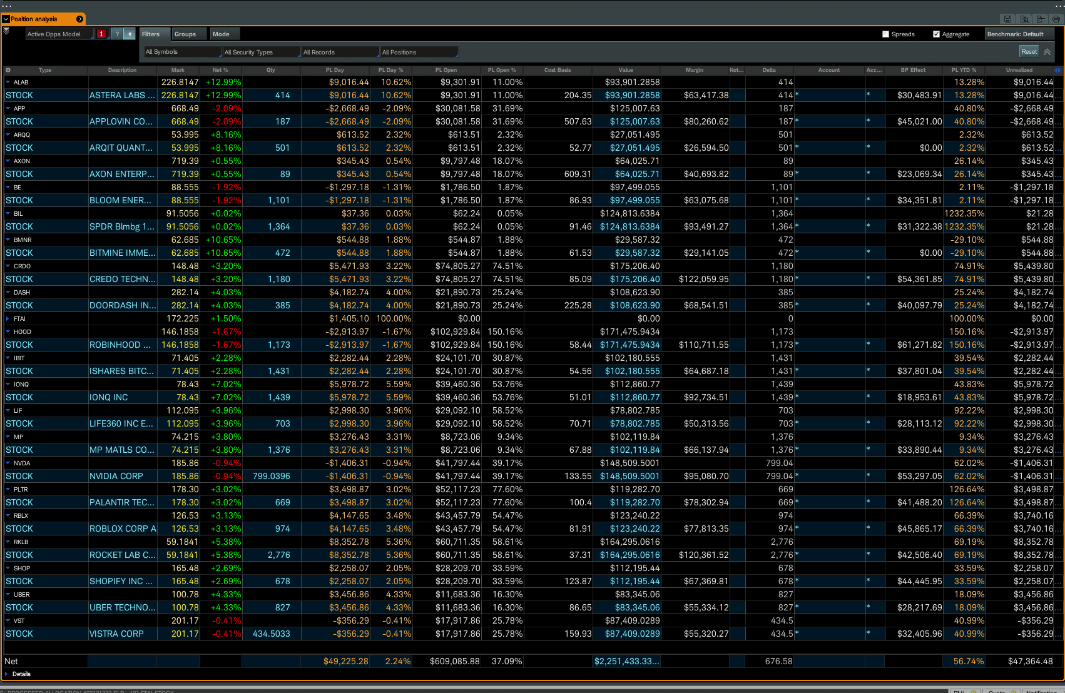
Task: Open the All Security Types dropdown
Action: click(261, 52)
